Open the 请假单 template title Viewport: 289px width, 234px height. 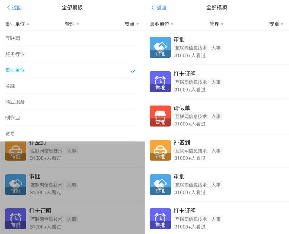coord(182,108)
